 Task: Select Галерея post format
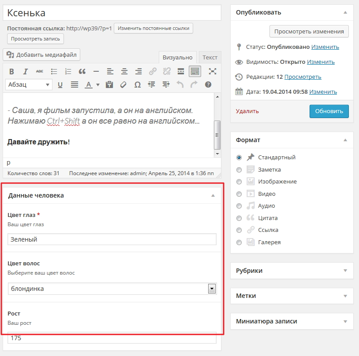[x=239, y=242]
